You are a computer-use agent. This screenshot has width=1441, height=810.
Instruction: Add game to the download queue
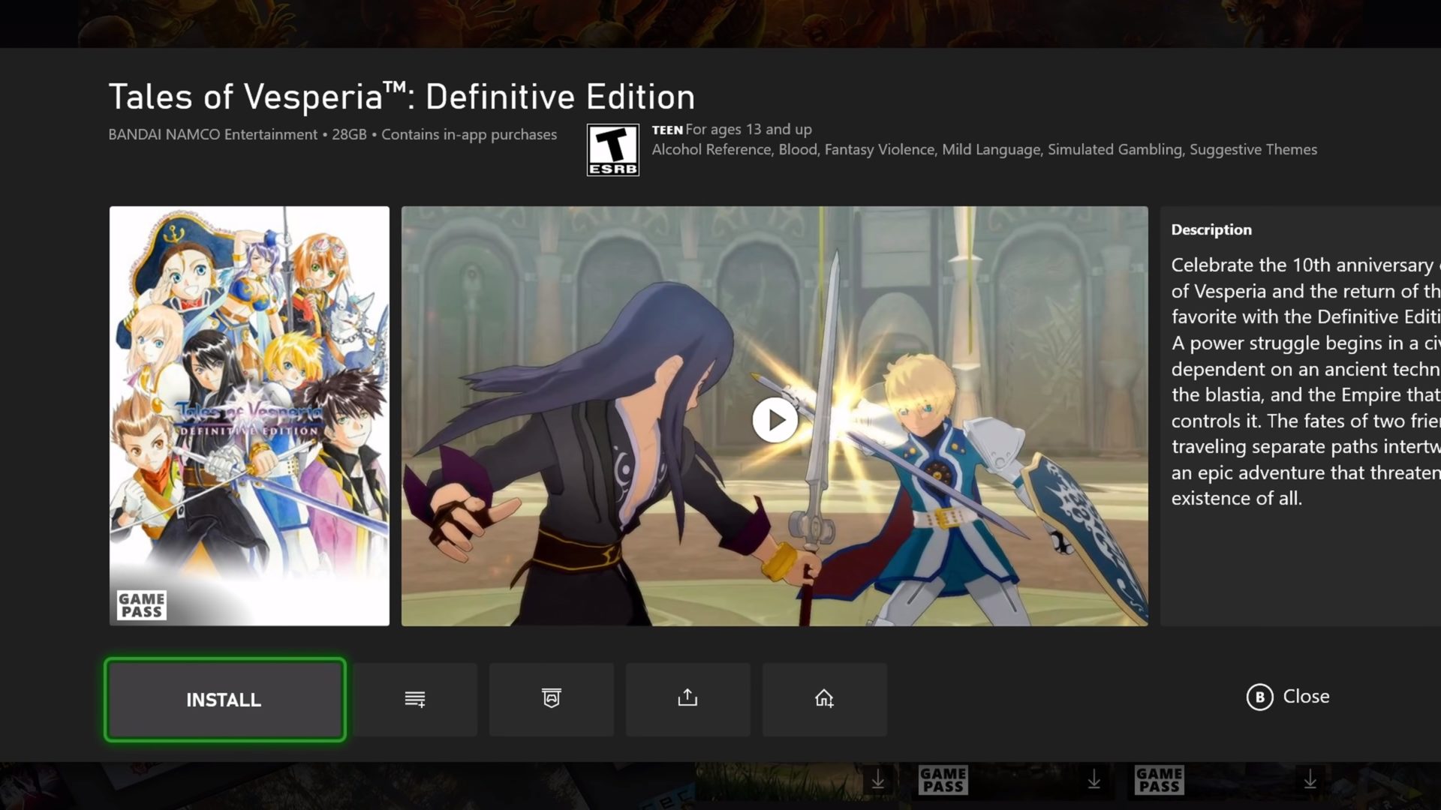[x=415, y=699]
